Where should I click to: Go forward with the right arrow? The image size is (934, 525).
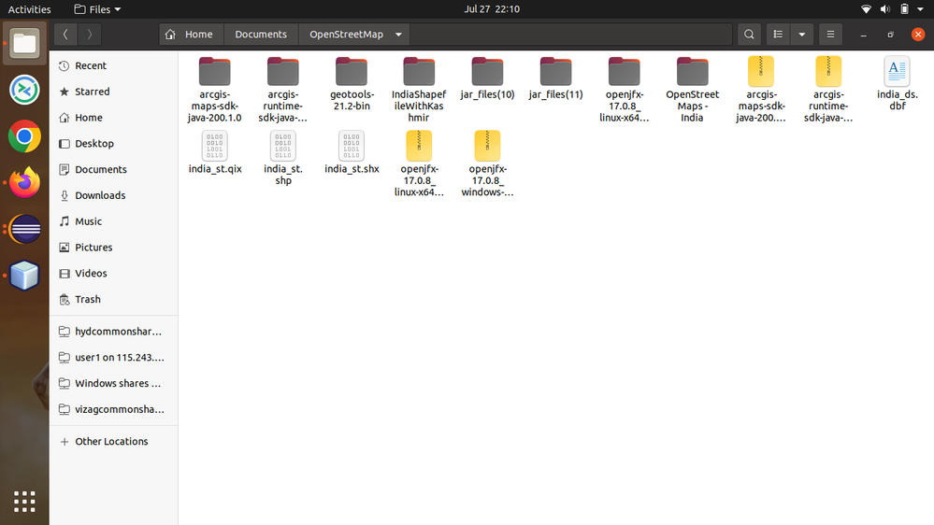(90, 35)
